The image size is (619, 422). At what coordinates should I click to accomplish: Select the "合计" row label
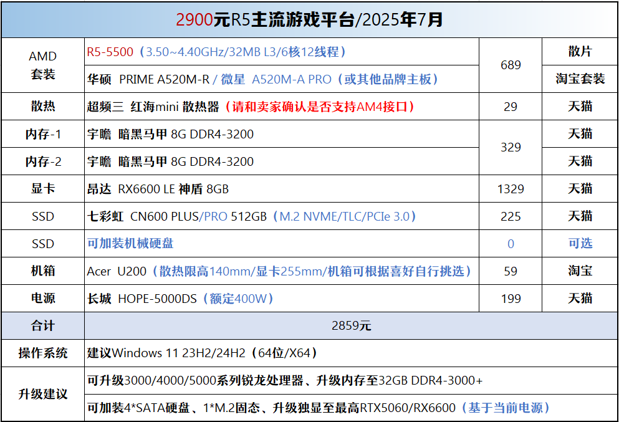tap(42, 325)
